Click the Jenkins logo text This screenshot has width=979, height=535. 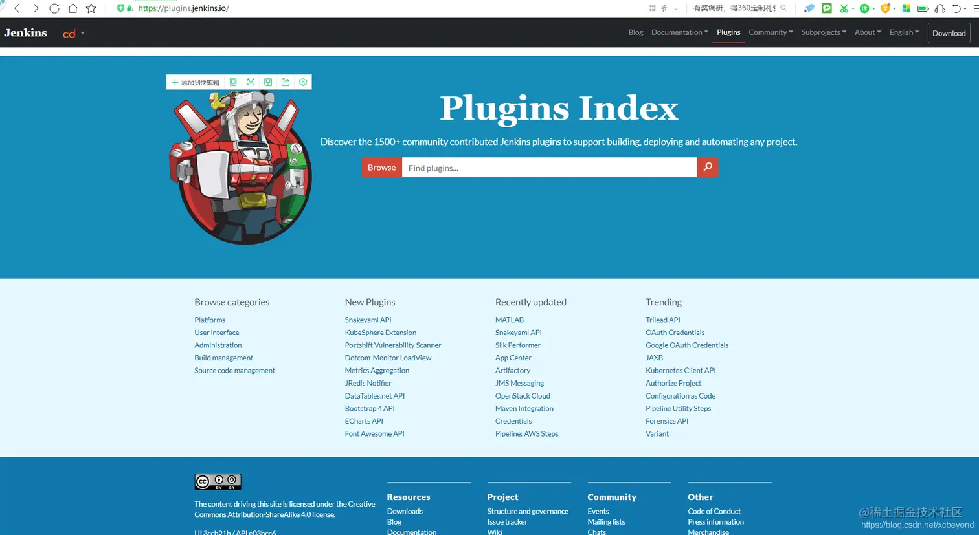[26, 32]
